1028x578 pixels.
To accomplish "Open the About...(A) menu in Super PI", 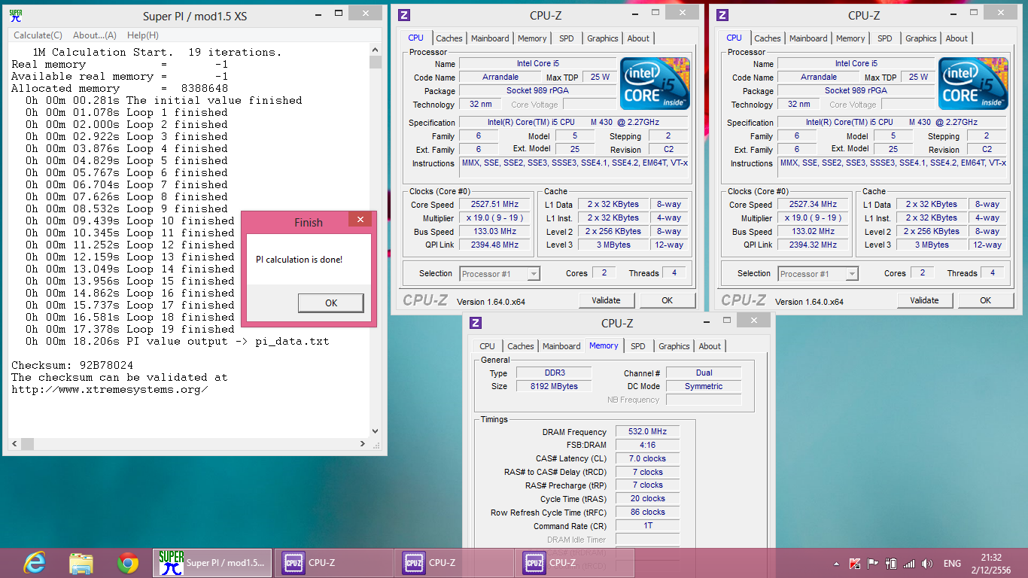I will tap(95, 35).
